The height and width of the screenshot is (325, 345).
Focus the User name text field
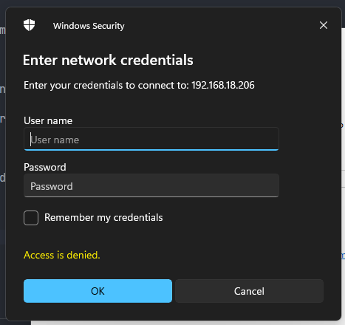click(151, 139)
